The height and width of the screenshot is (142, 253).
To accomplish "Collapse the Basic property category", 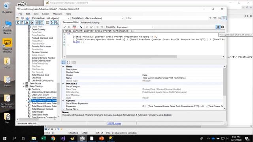I will [x=63, y=67].
